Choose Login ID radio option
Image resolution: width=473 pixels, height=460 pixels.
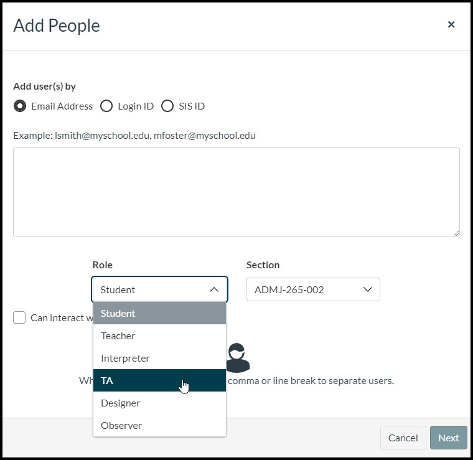(106, 106)
